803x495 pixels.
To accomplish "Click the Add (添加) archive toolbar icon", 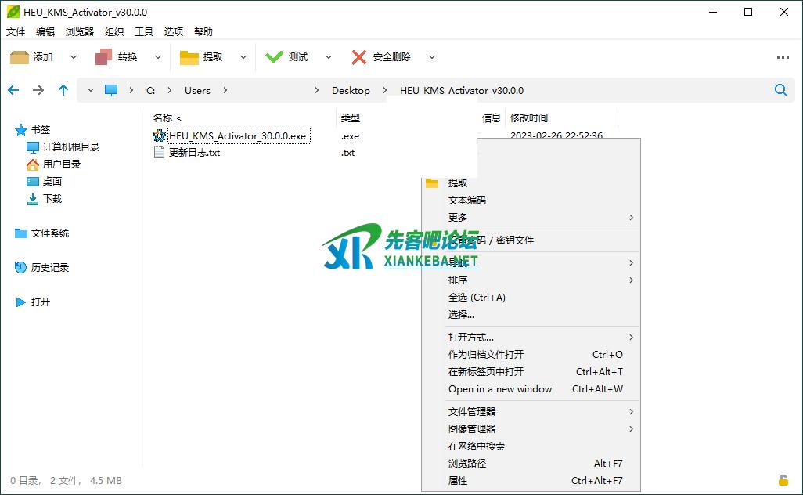I will pyautogui.click(x=20, y=57).
